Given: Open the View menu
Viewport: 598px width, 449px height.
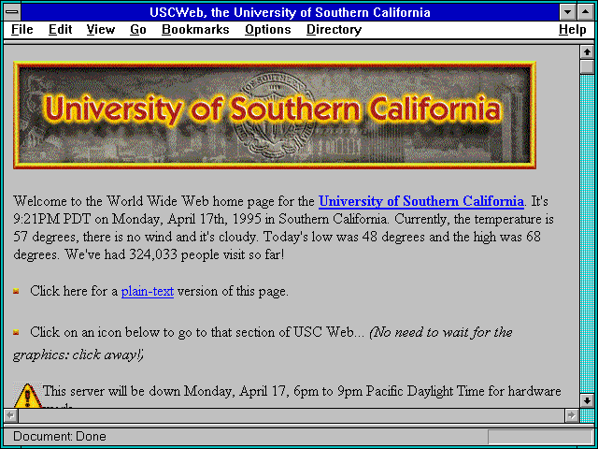Looking at the screenshot, I should tap(101, 30).
